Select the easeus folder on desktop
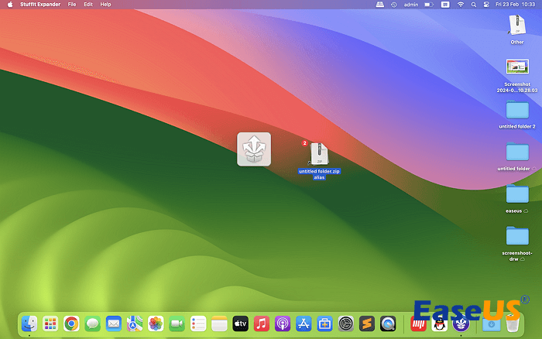This screenshot has width=542, height=339. pyautogui.click(x=516, y=193)
